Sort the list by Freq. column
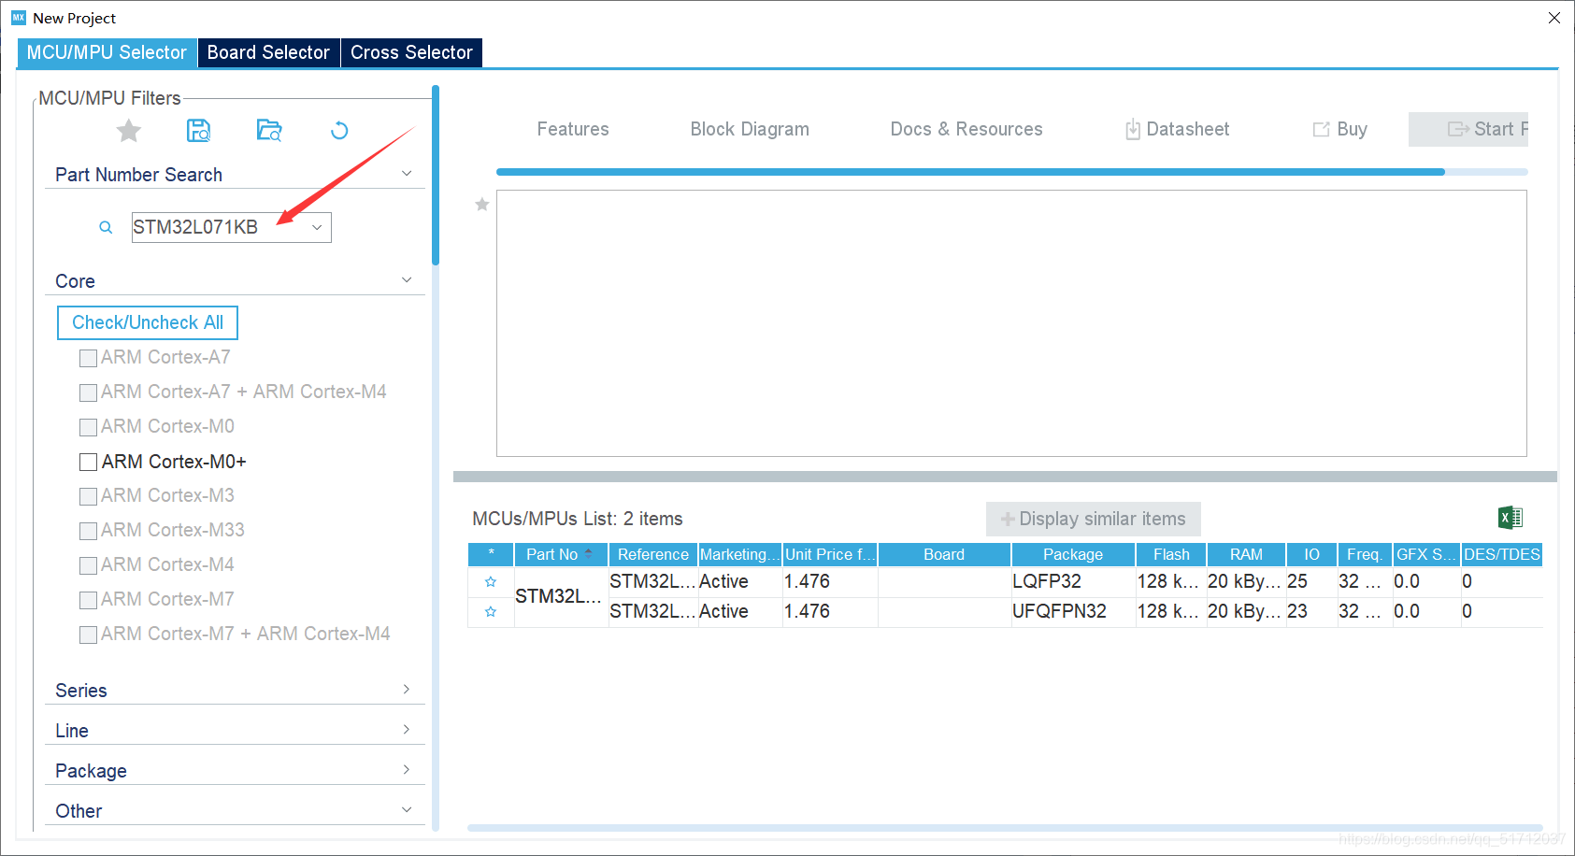 1365,554
